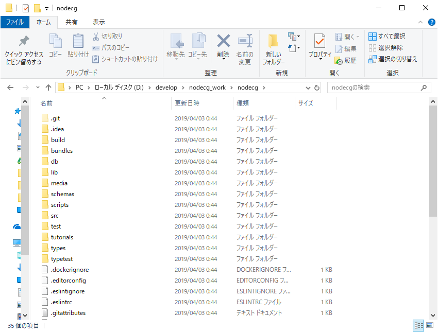Select the .git folder

55,118
